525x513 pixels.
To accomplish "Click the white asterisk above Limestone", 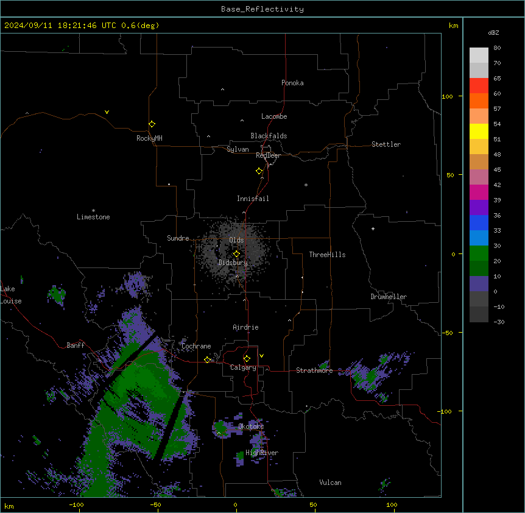I will [93, 211].
